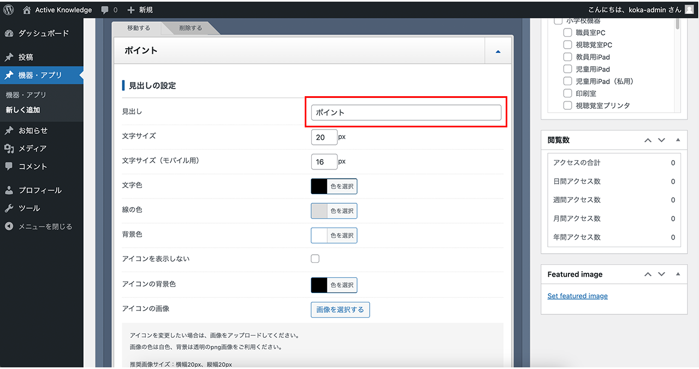Click the Active Knowledge home icon
Viewport: 699px width, 369px height.
pyautogui.click(x=27, y=10)
